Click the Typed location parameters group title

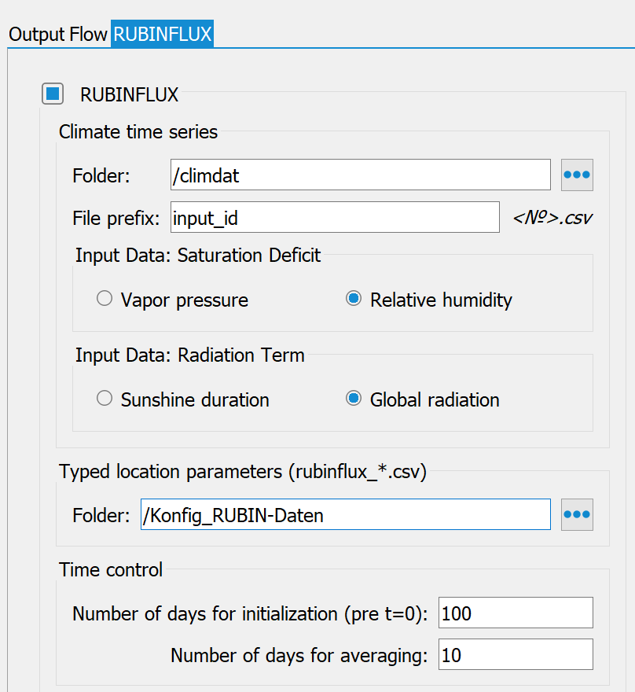click(243, 471)
